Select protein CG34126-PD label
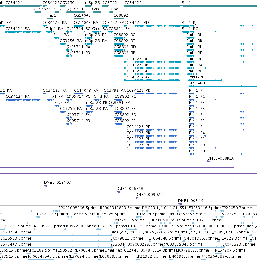 tap(139, 91)
